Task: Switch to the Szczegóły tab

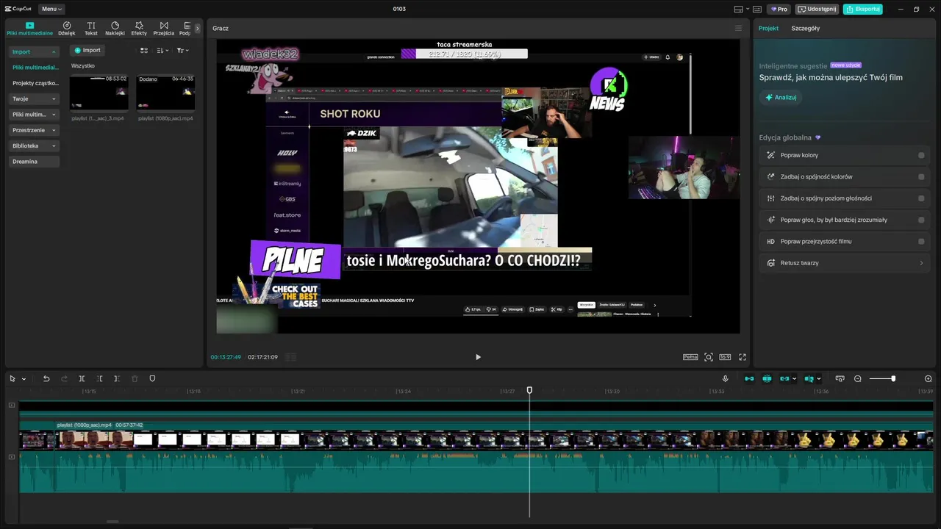Action: click(x=805, y=28)
